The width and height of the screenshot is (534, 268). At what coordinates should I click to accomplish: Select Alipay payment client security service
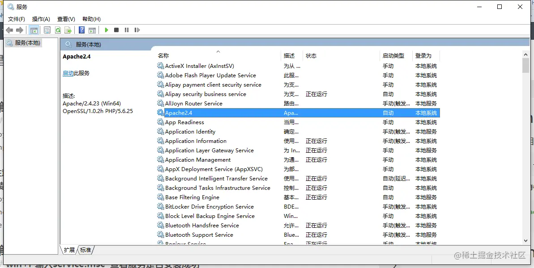pyautogui.click(x=213, y=85)
